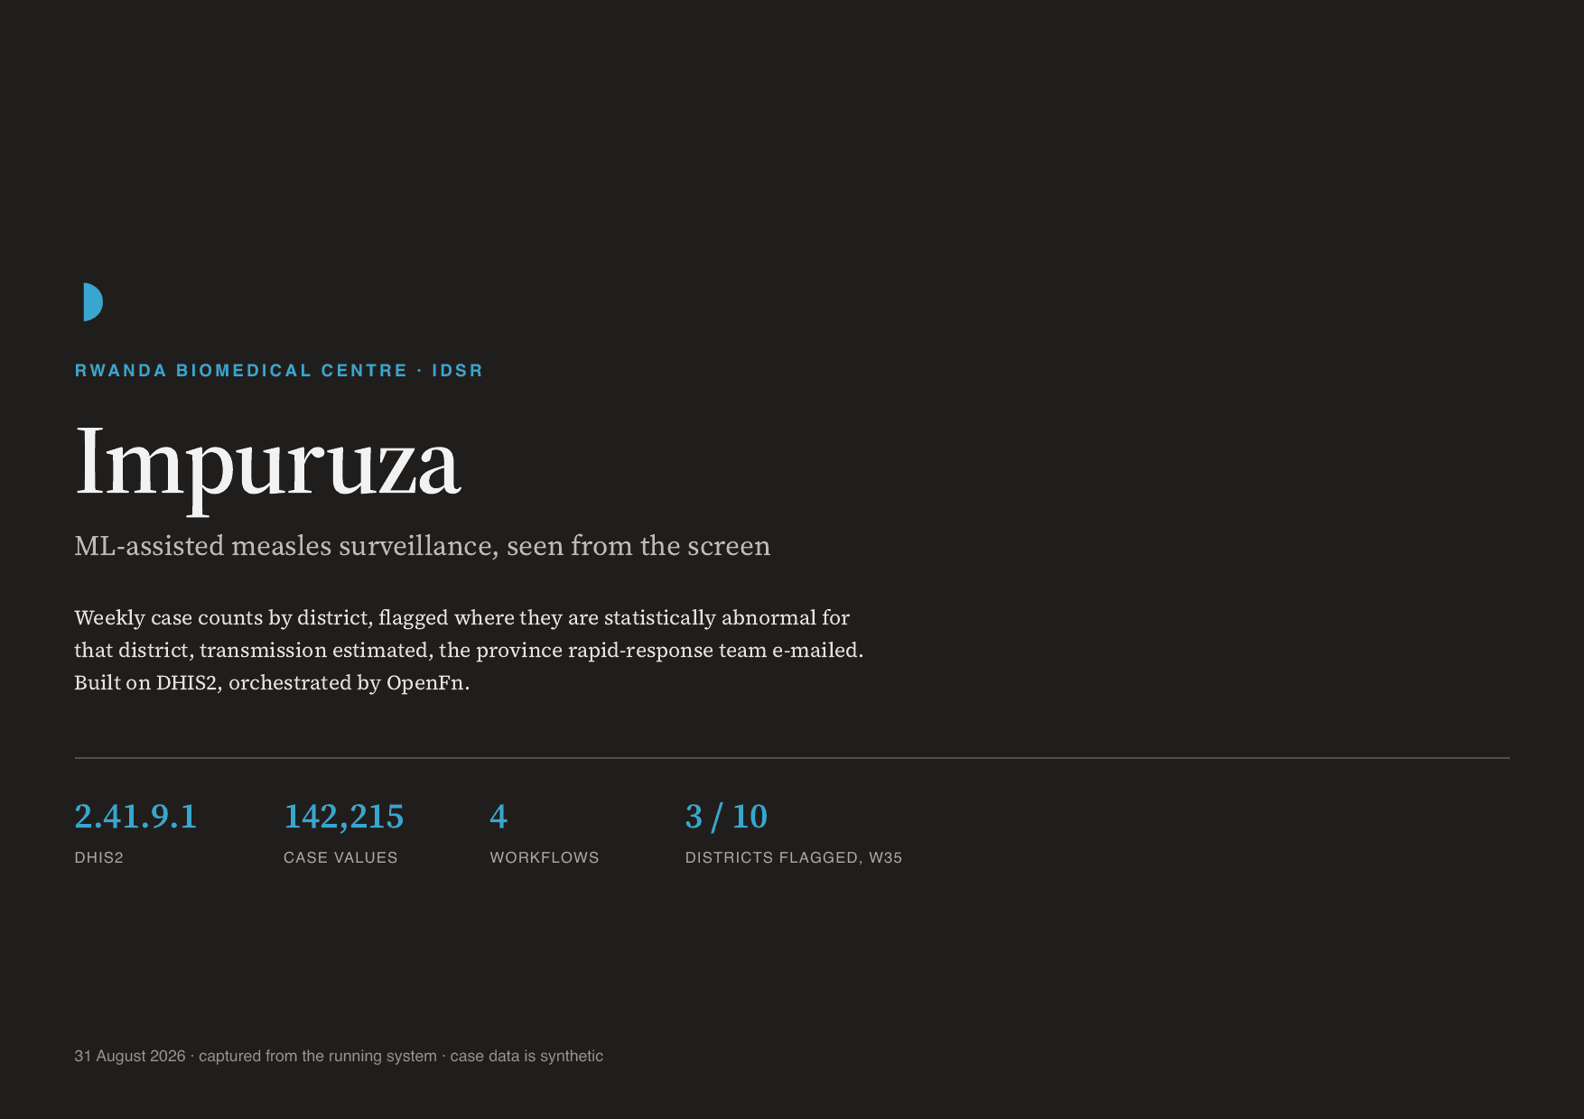
Task: Click the 'DISTRICTS FLAGGED, W35' label
Action: (794, 858)
